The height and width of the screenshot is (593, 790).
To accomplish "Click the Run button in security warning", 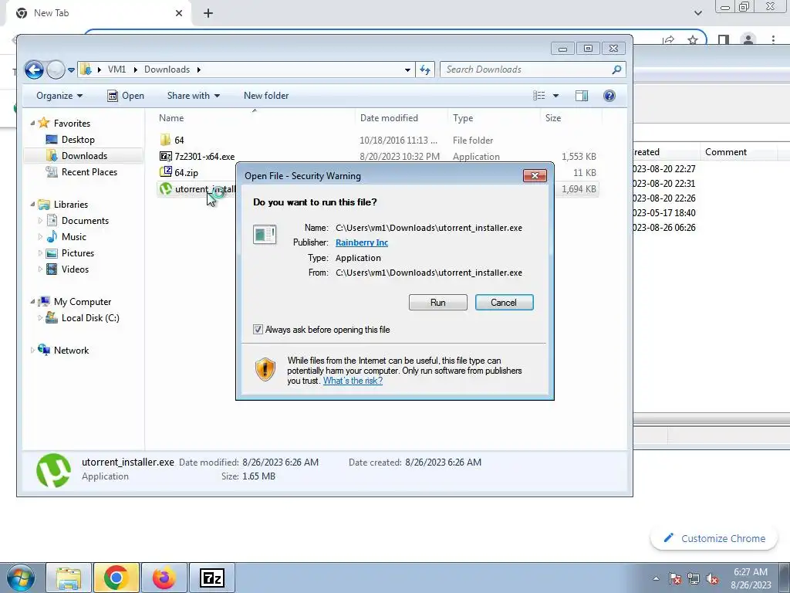I will click(x=438, y=303).
